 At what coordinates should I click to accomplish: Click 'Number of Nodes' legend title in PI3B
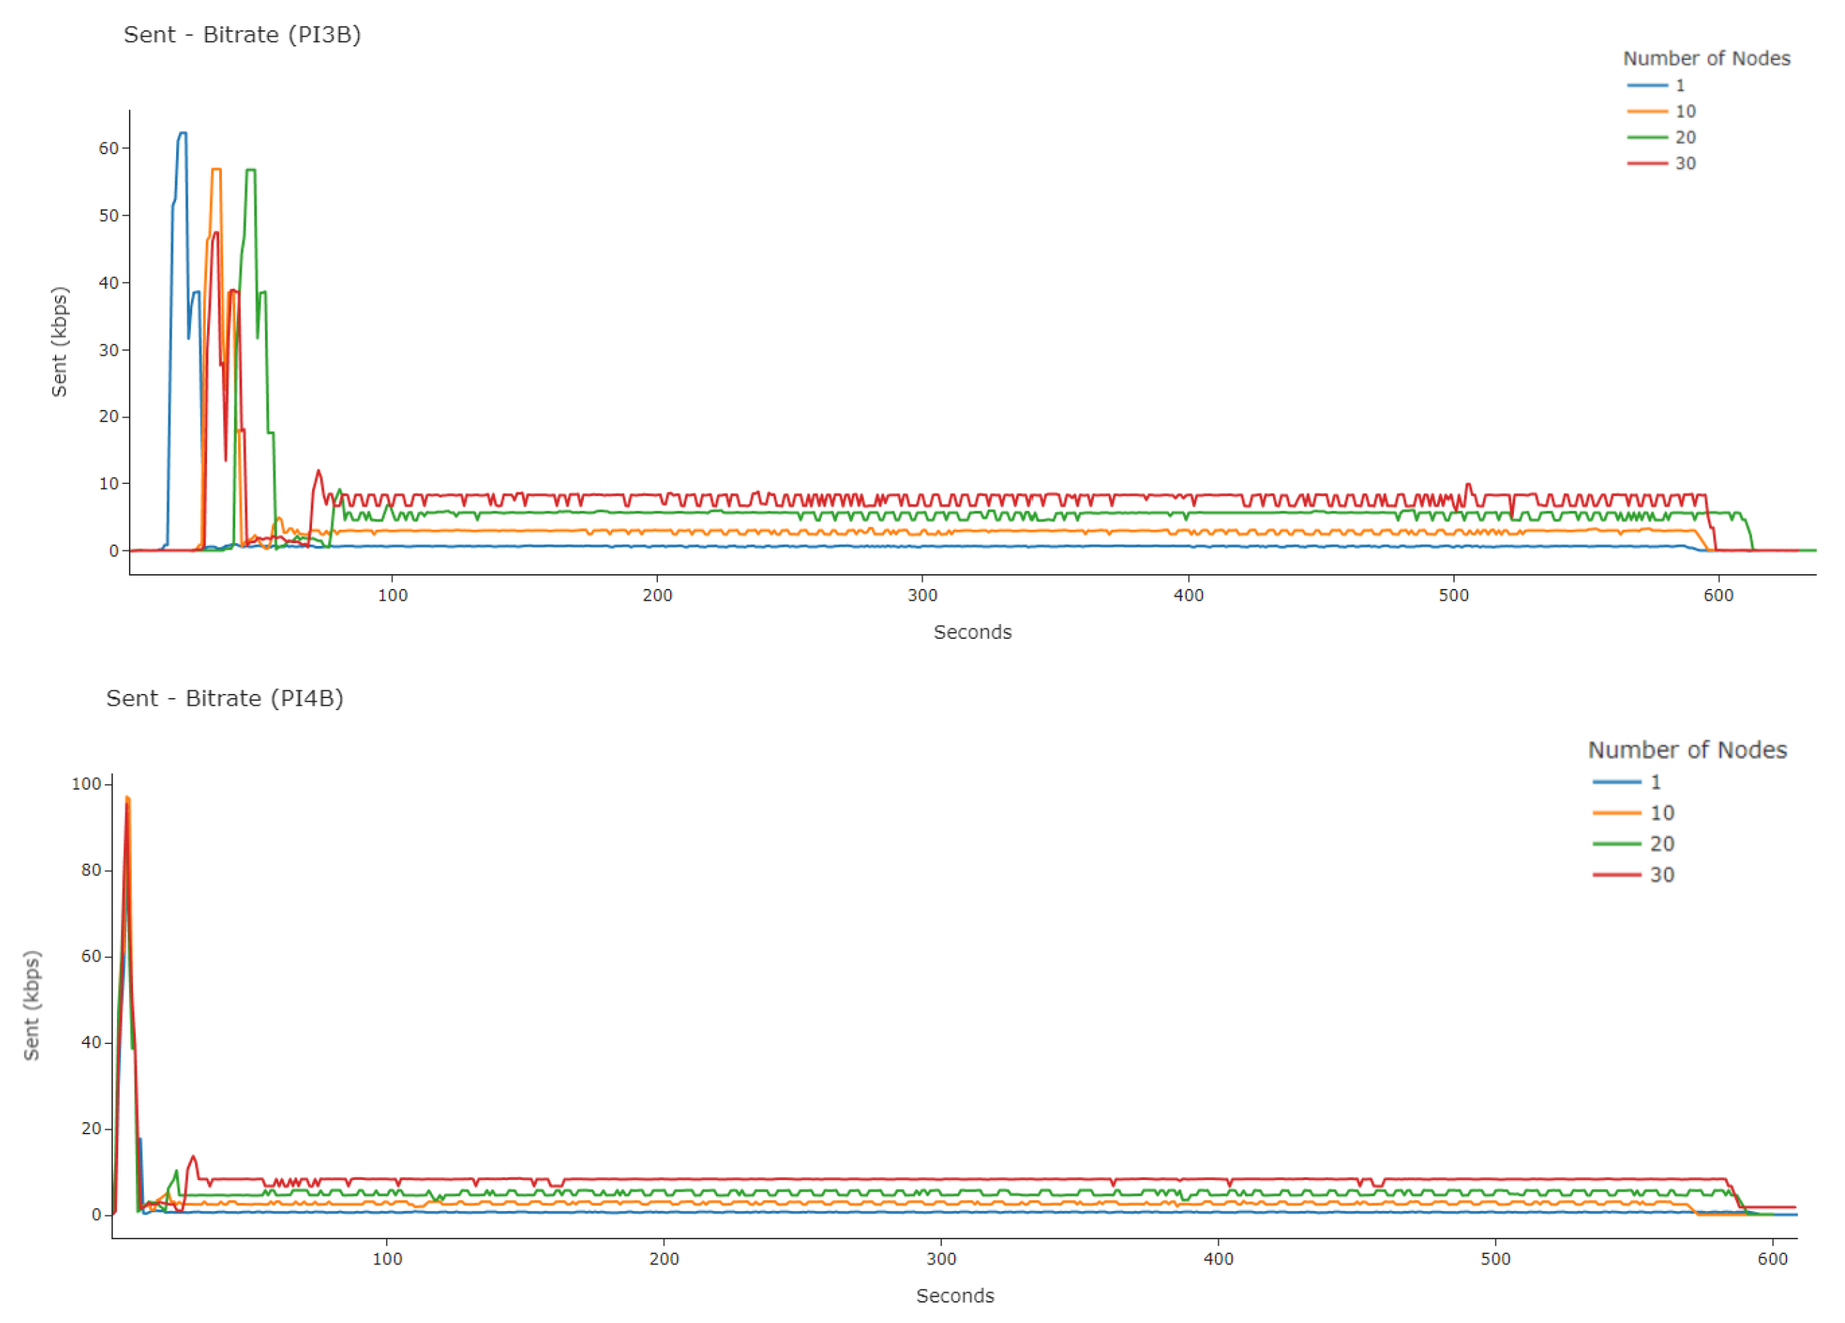click(x=1706, y=58)
